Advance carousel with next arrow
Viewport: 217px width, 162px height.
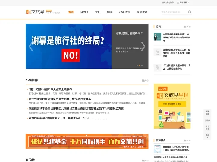(143, 46)
